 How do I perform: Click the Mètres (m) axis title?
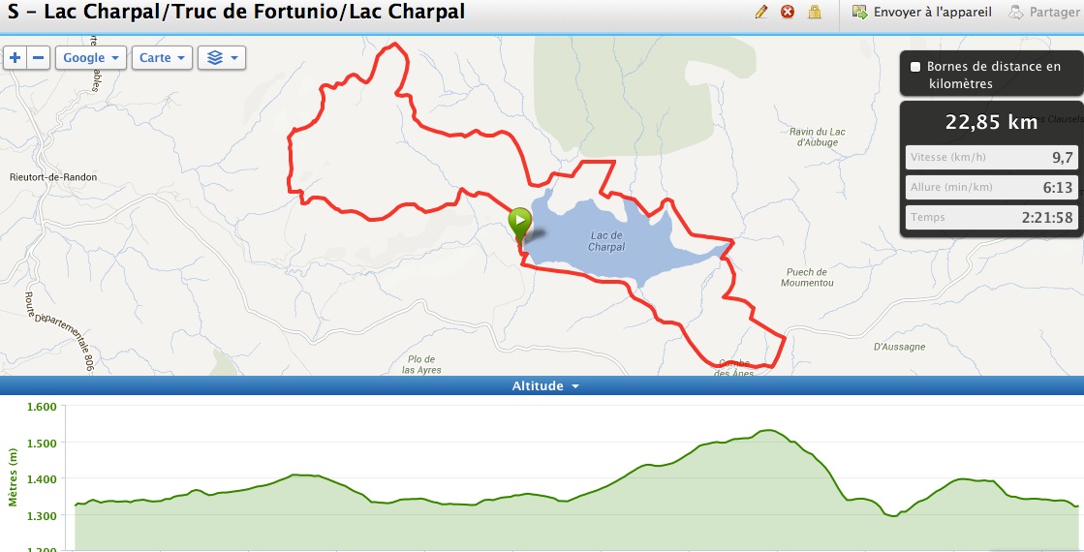click(x=14, y=476)
